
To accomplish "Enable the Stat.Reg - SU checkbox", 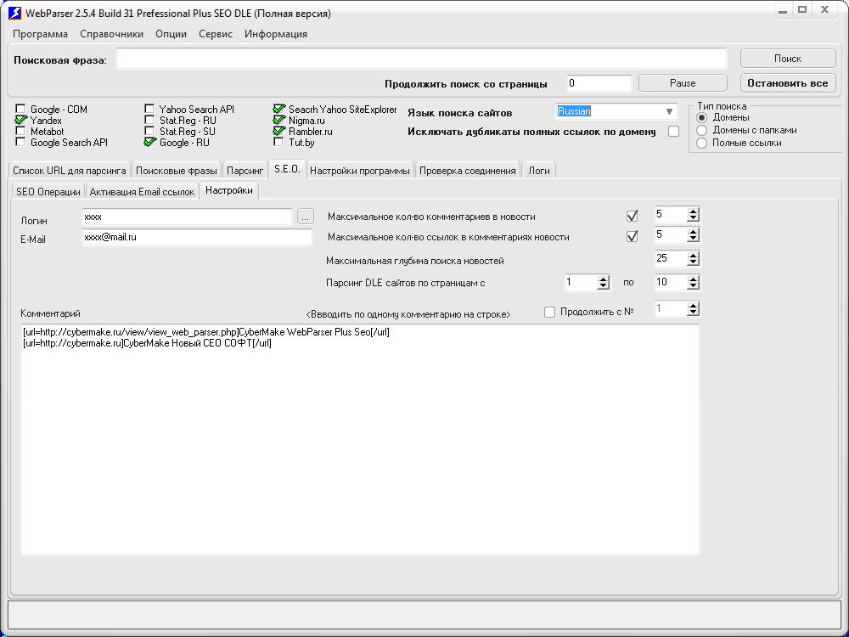I will pos(149,131).
